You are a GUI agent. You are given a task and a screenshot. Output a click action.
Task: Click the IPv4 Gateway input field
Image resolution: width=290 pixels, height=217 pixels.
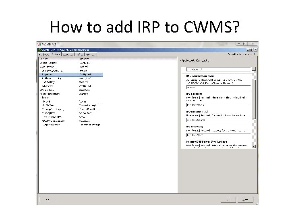coord(218,135)
